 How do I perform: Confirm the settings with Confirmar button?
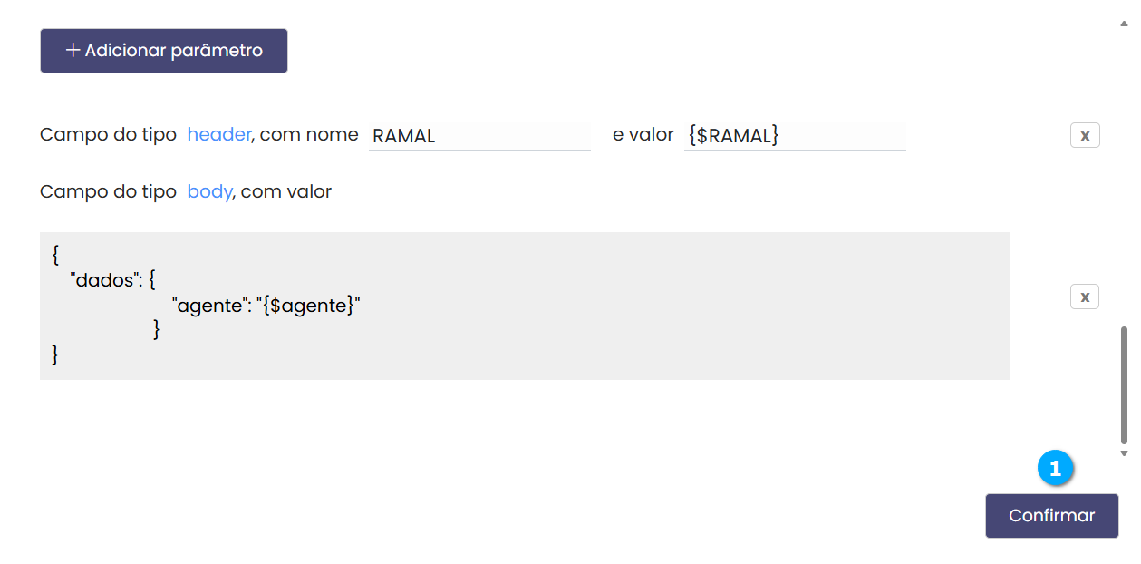pos(1051,516)
